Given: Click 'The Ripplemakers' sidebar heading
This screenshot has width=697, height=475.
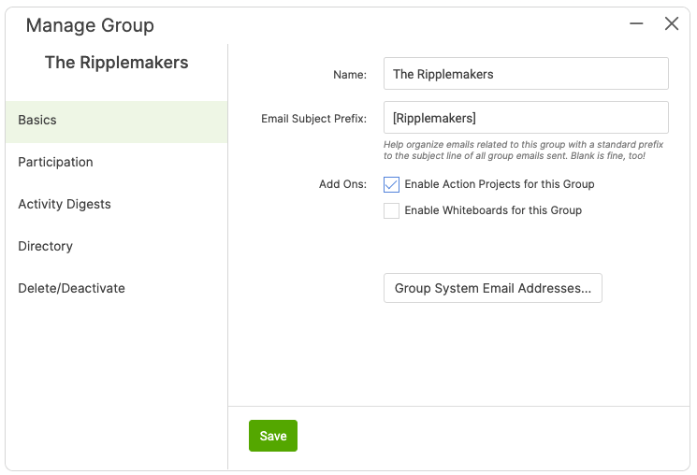Looking at the screenshot, I should point(116,64).
